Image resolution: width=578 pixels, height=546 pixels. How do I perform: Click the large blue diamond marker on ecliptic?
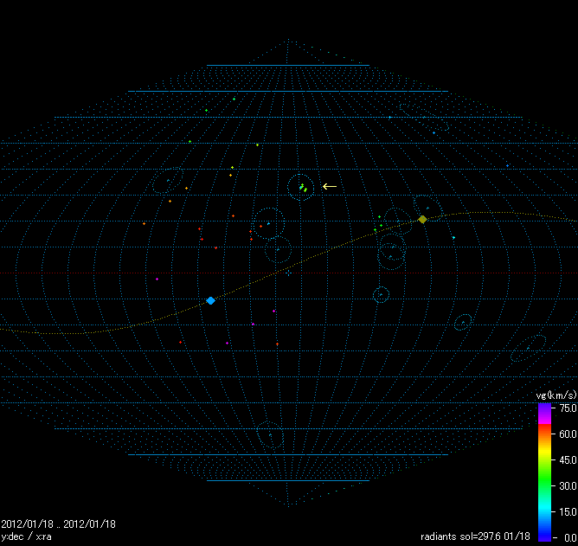[210, 300]
